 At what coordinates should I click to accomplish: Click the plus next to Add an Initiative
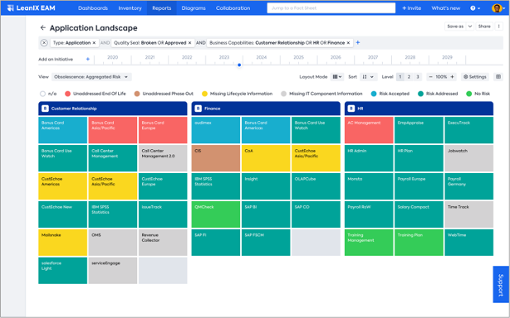click(88, 59)
